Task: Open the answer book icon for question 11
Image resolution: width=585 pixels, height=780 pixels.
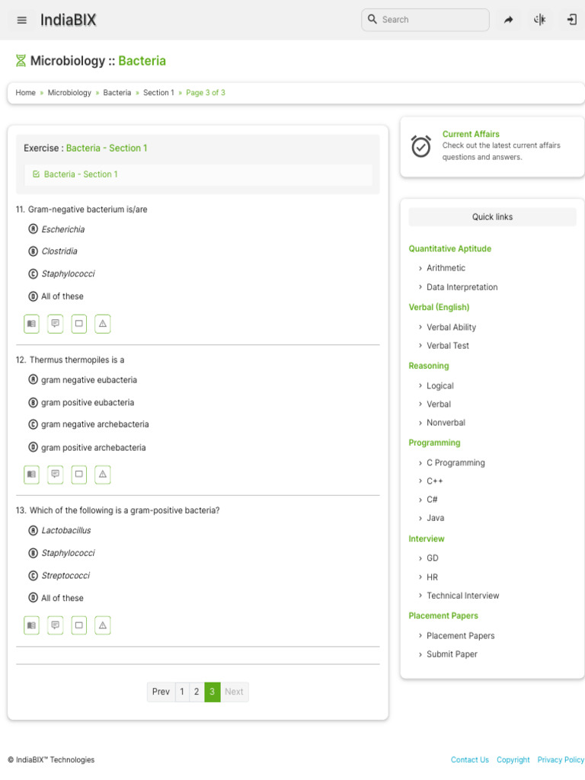Action: (31, 324)
